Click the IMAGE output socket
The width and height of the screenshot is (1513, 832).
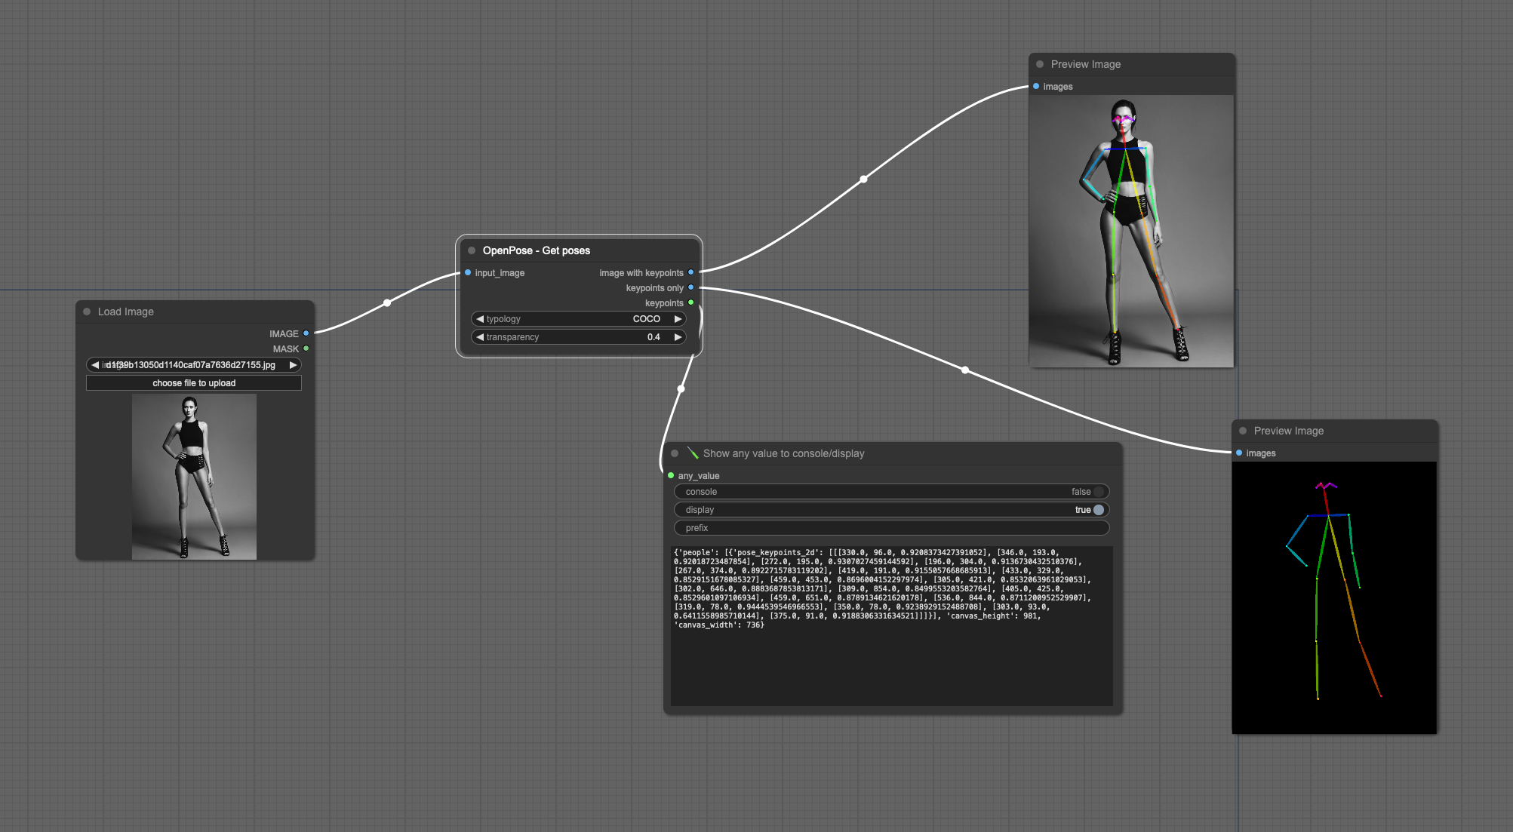tap(306, 333)
